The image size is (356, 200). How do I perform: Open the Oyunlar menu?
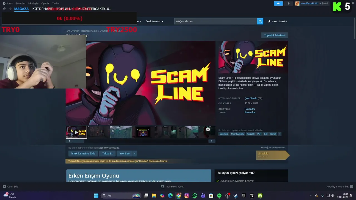point(46,3)
